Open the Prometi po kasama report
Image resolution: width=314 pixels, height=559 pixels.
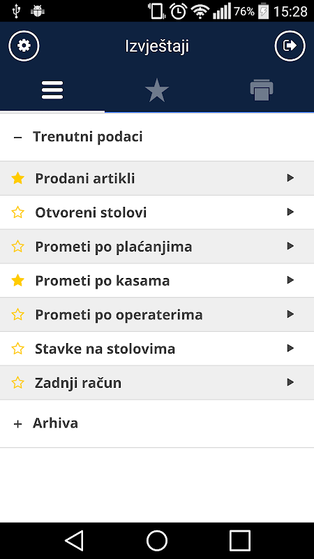pos(157,281)
